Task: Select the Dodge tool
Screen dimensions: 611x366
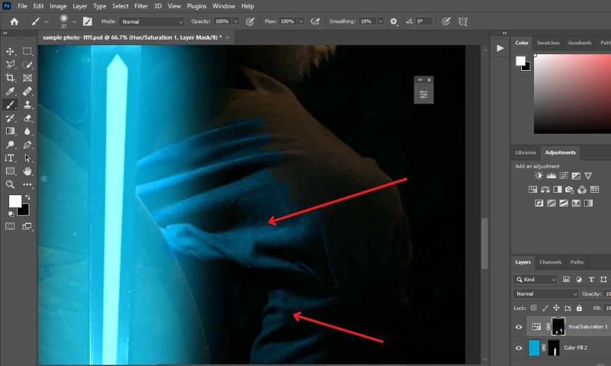Action: point(10,145)
